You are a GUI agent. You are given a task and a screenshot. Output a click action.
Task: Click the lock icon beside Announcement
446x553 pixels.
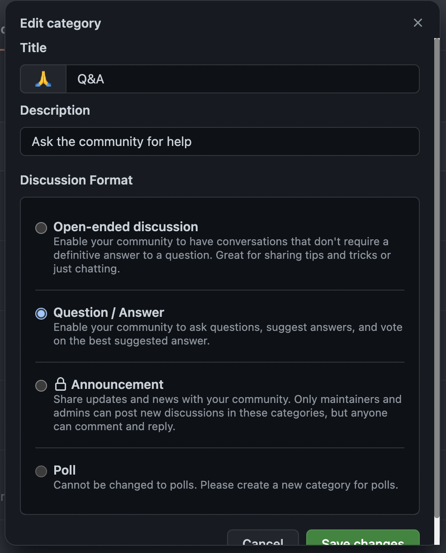[61, 384]
